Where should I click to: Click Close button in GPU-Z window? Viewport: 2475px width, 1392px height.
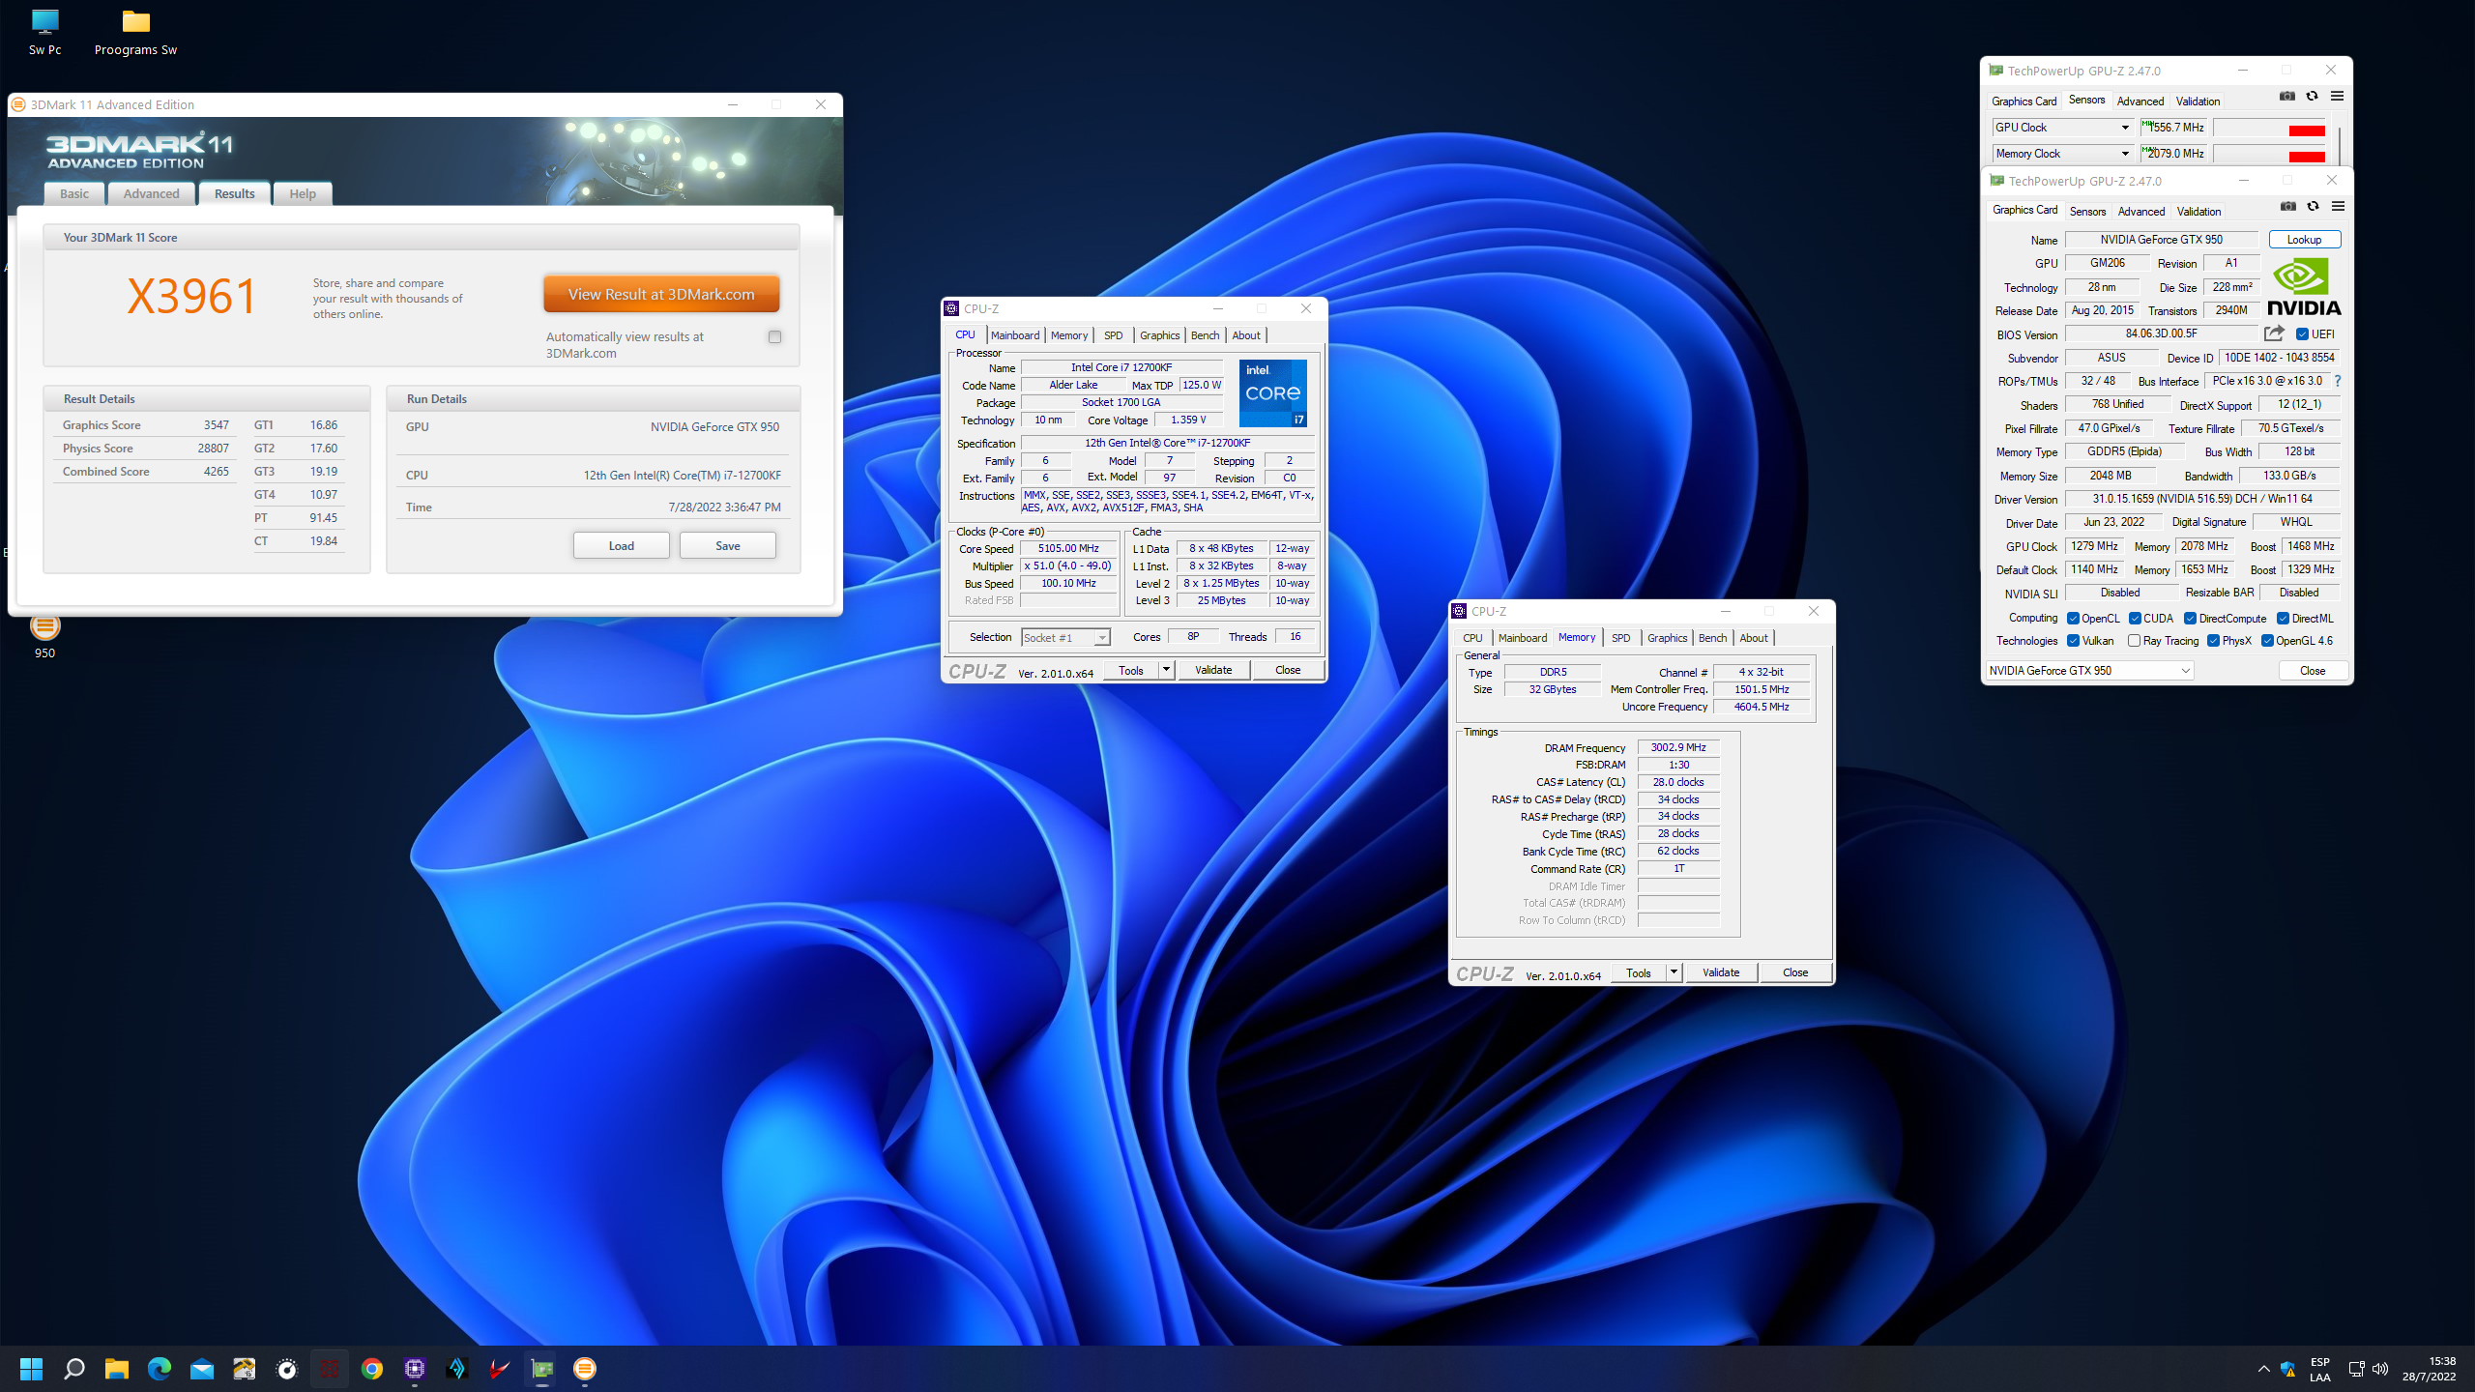[x=2313, y=671]
